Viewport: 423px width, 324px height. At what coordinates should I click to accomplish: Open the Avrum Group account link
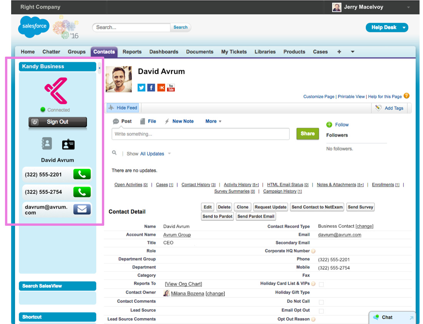pos(177,235)
